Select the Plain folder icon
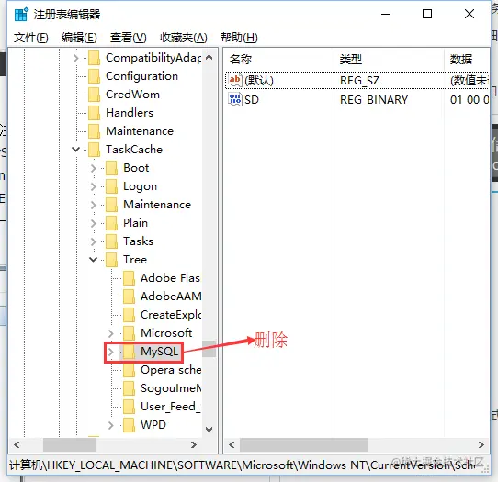The image size is (498, 482). point(112,223)
